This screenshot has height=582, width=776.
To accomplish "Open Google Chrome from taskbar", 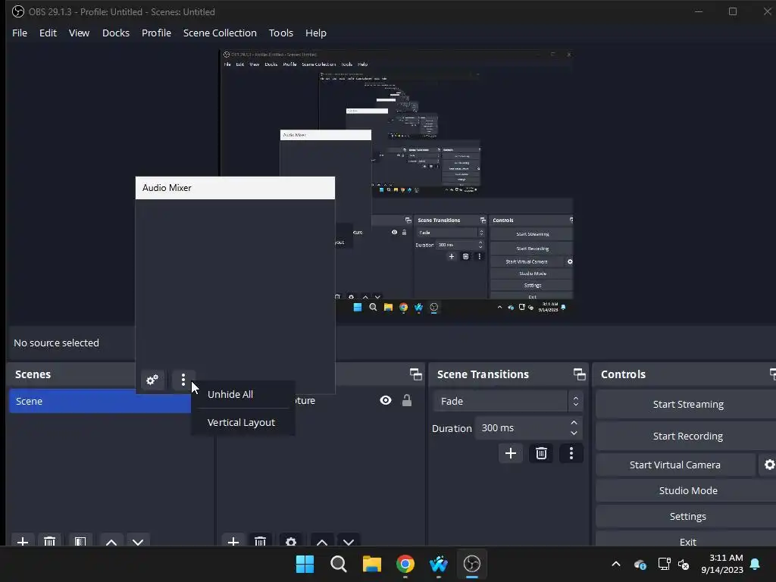I will [x=405, y=564].
